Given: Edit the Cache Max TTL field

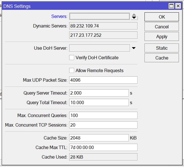Looking at the screenshot, I should [x=103, y=147].
